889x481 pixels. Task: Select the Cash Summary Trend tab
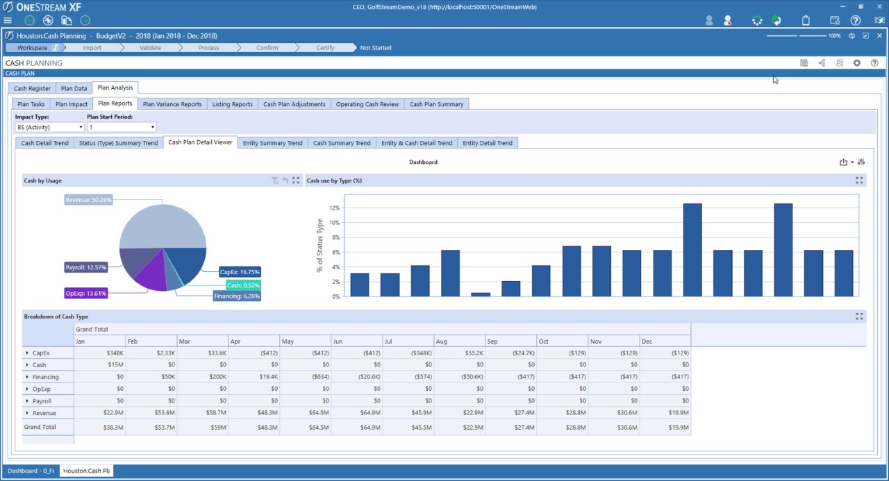342,143
